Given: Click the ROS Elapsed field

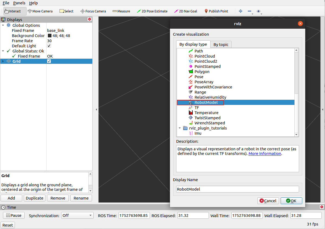Looking at the screenshot, I should point(193,215).
